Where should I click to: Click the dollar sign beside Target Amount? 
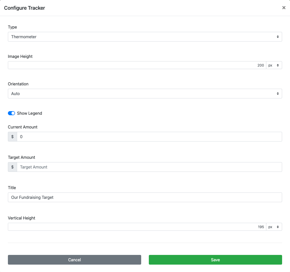12,167
